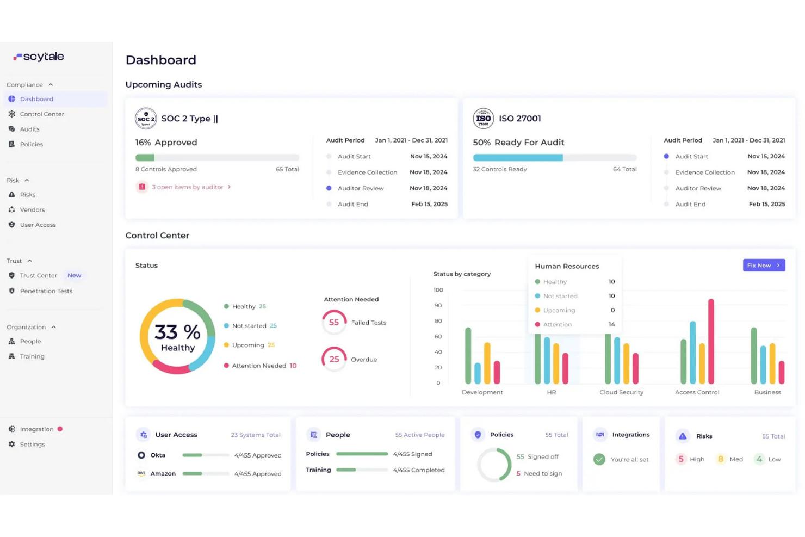The height and width of the screenshot is (537, 805).
Task: Click the User Access shield icon in sidebar
Action: point(12,225)
